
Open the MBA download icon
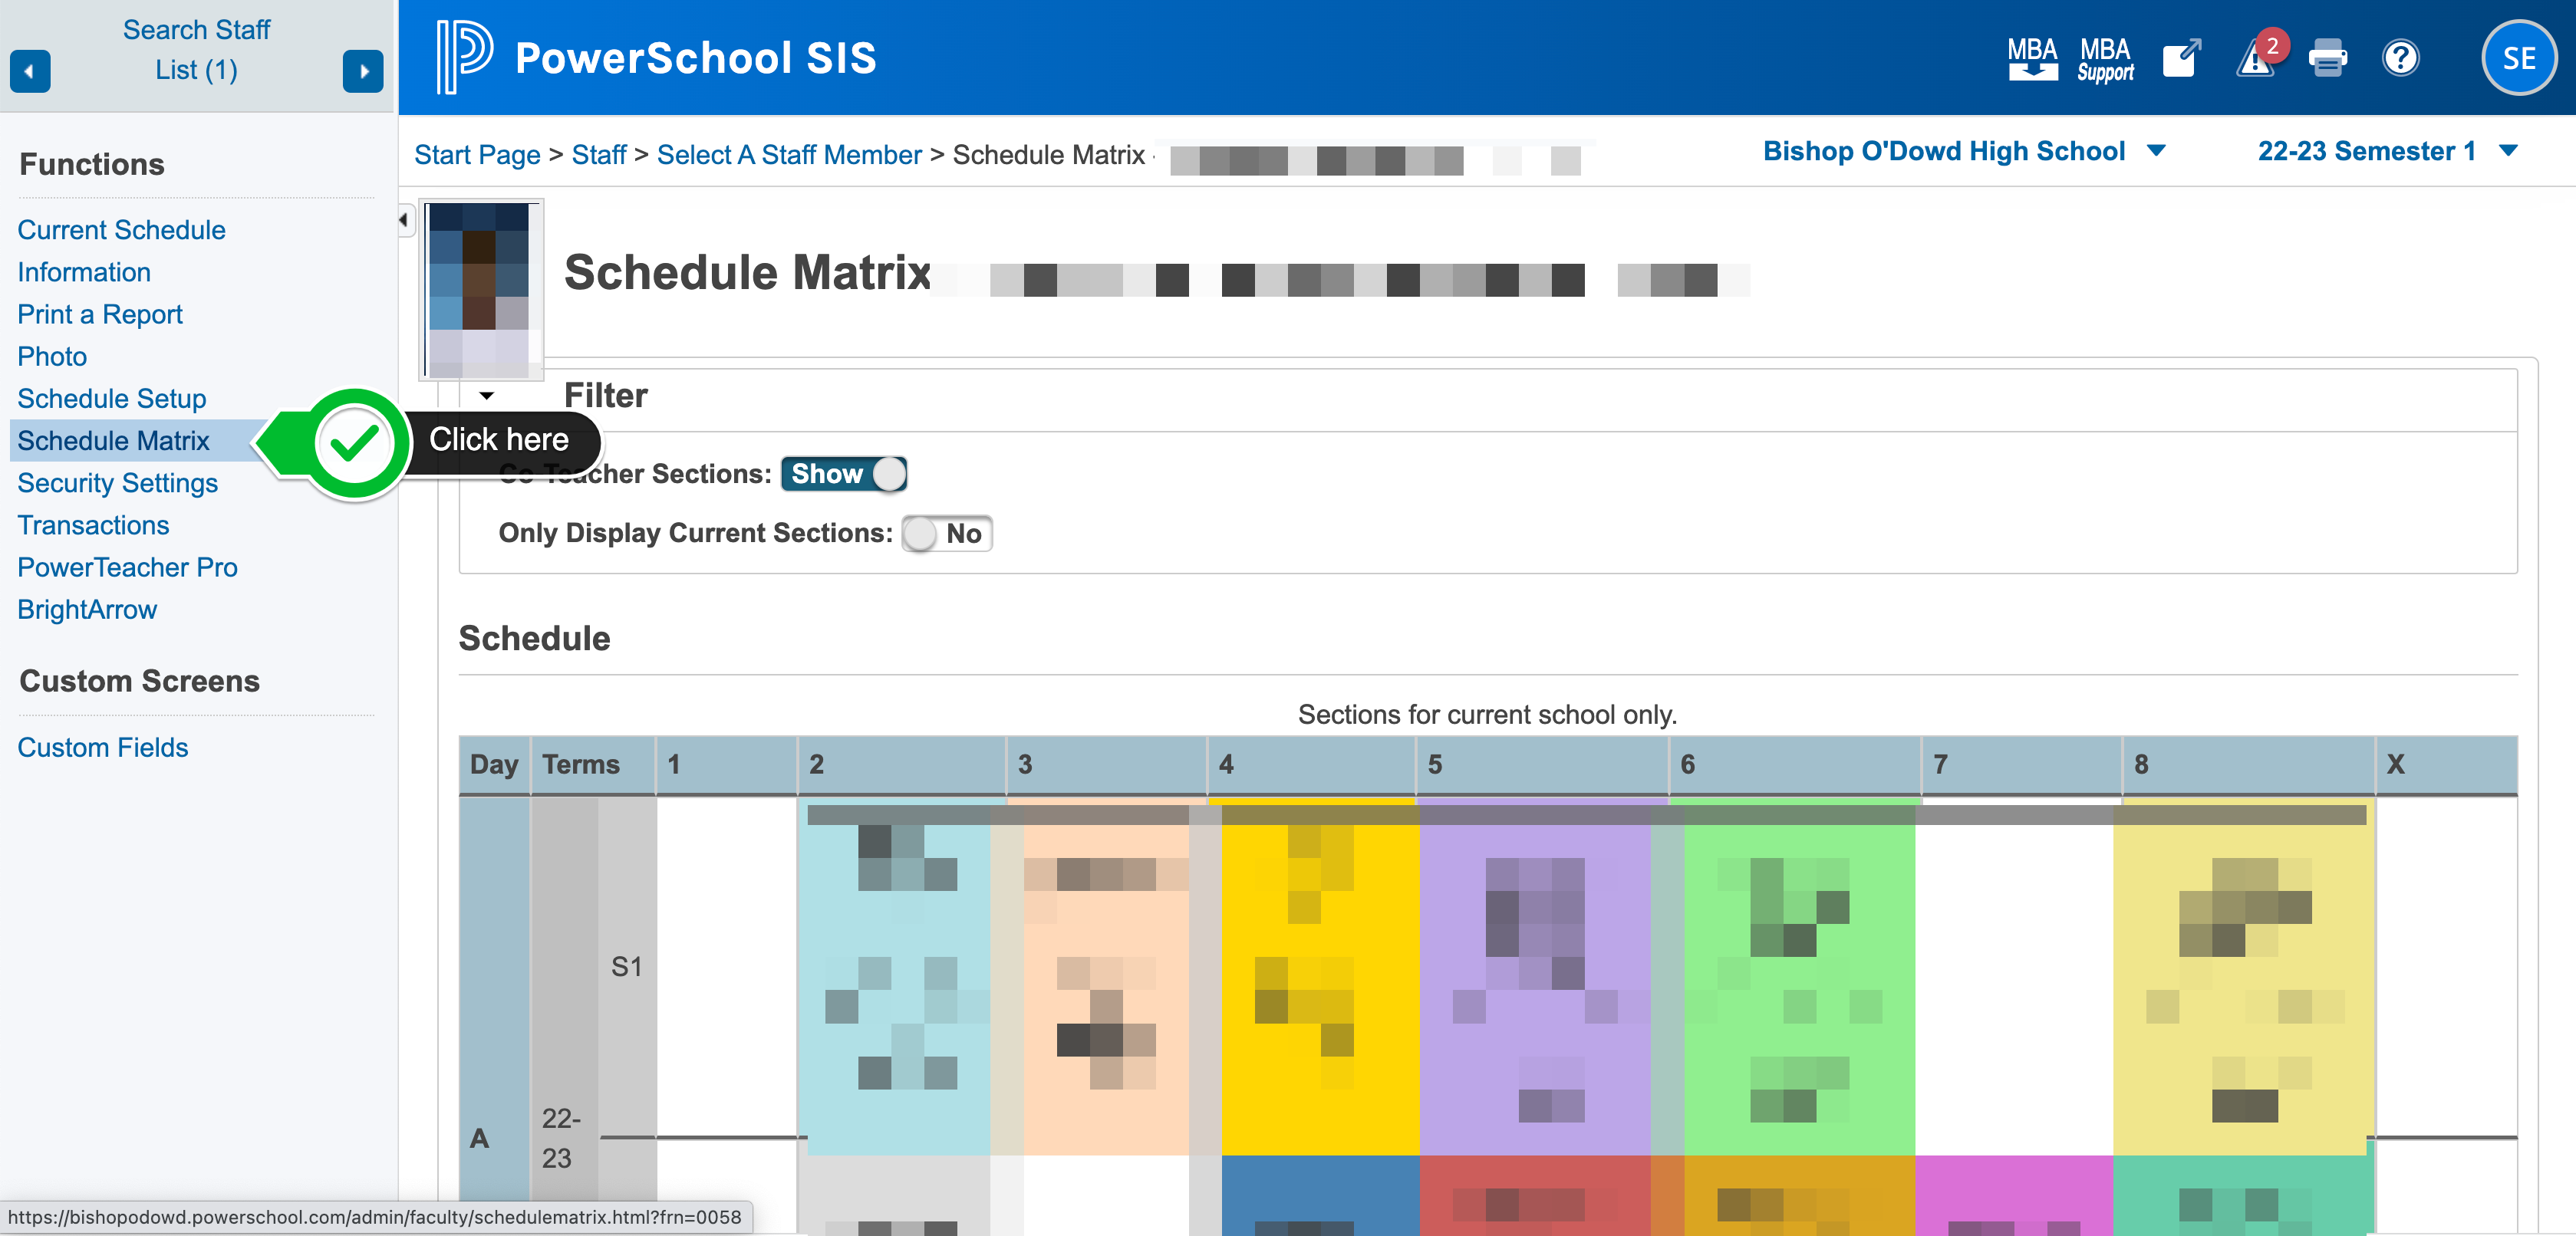coord(2032,58)
